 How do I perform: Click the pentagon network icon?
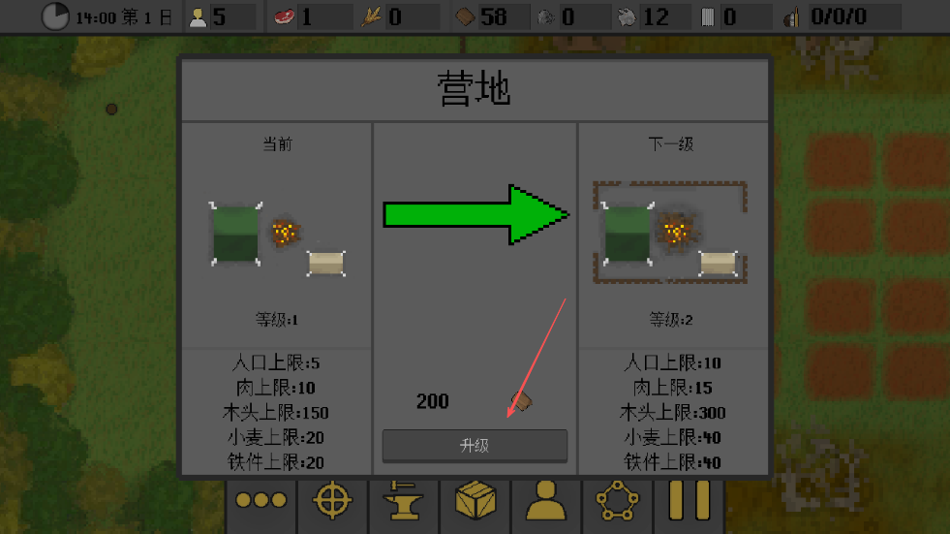(618, 500)
